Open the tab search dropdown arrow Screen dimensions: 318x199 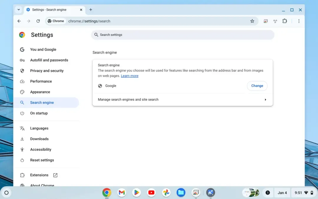pyautogui.click(x=19, y=9)
